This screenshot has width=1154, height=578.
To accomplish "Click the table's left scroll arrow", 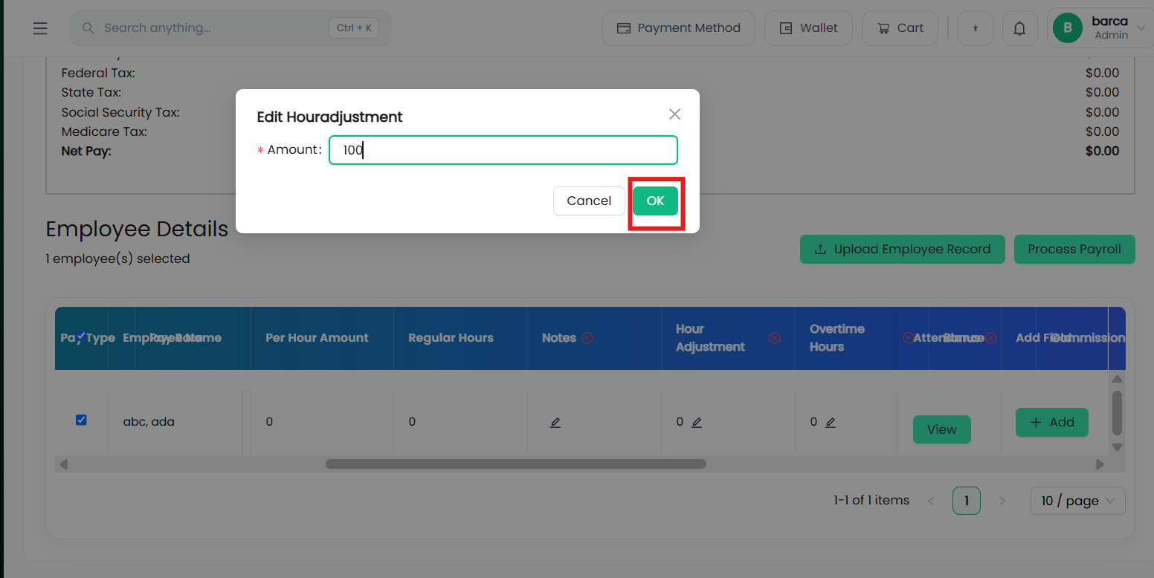I will click(63, 464).
